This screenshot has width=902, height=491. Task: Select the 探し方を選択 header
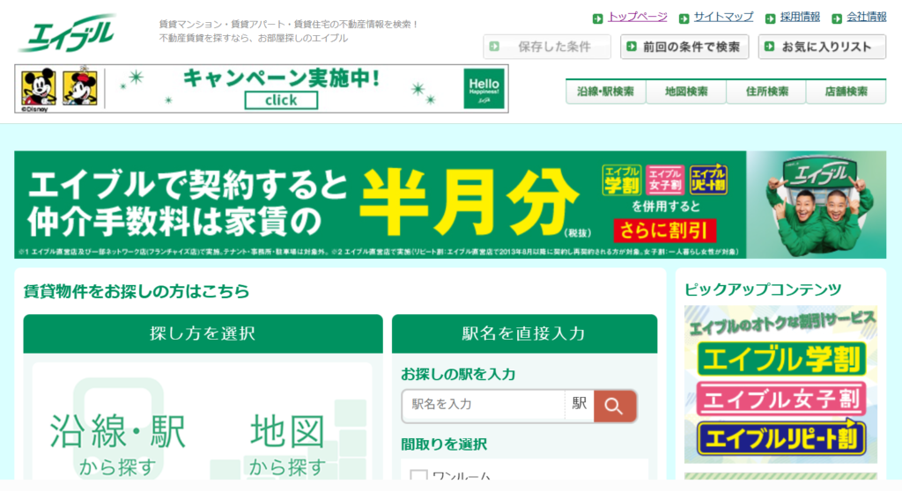[x=203, y=333]
